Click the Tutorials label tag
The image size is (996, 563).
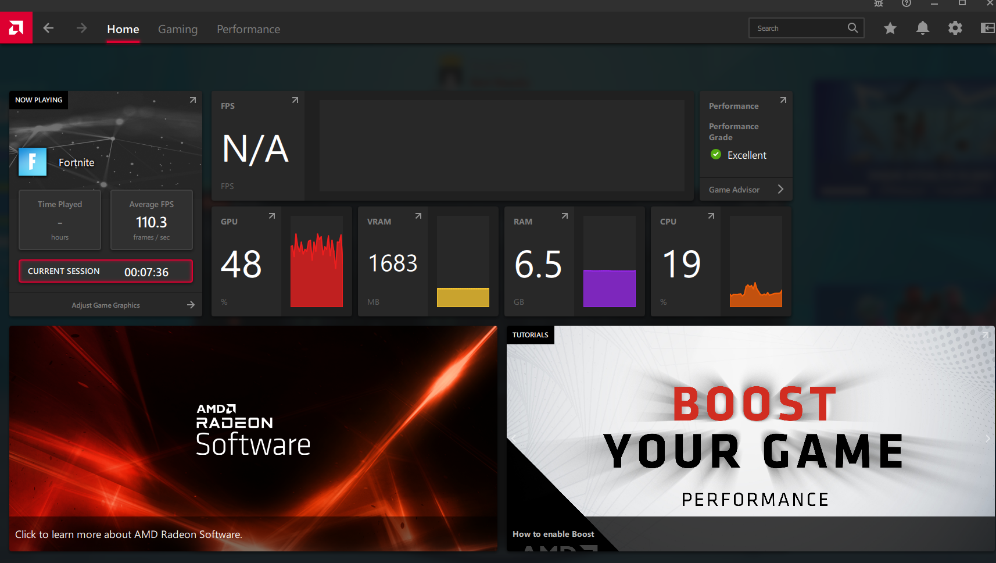531,335
